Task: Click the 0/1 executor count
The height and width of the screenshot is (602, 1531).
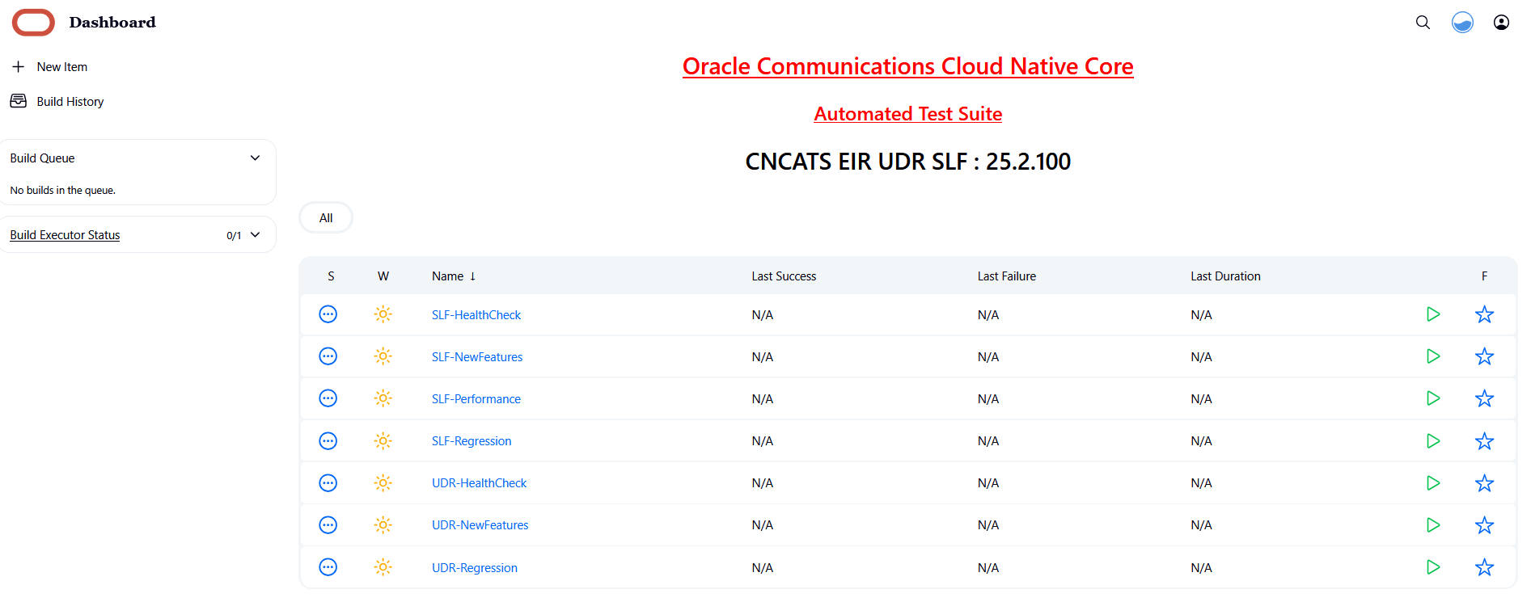Action: tap(234, 236)
